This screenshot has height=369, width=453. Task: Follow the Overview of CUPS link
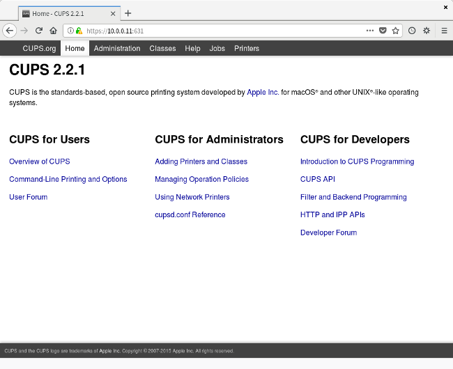(40, 162)
